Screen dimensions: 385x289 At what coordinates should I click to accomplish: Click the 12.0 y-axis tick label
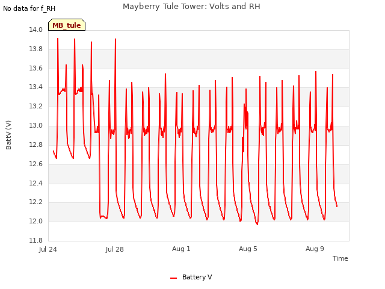tap(36, 221)
